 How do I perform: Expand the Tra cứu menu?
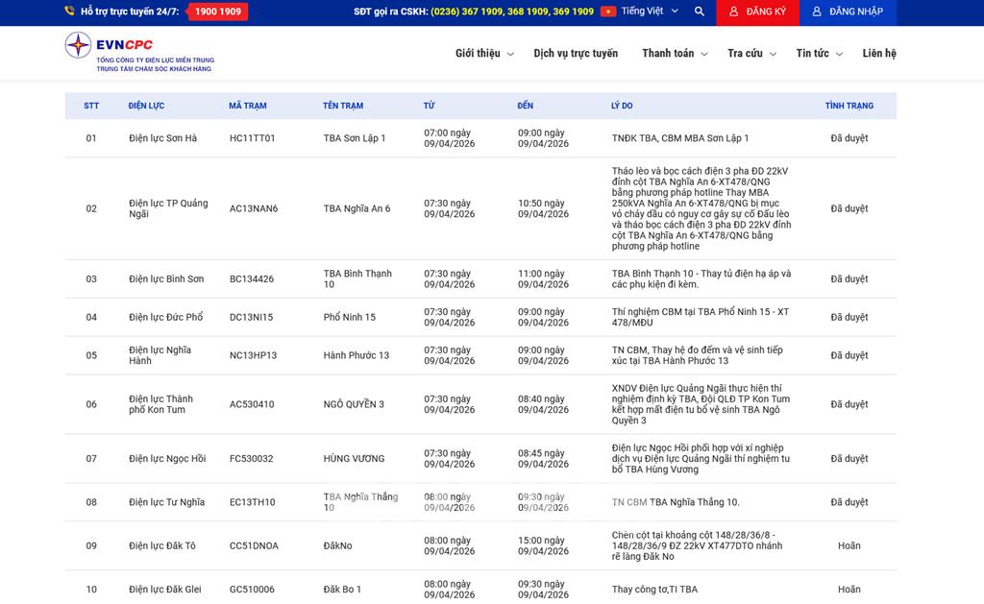tap(751, 54)
